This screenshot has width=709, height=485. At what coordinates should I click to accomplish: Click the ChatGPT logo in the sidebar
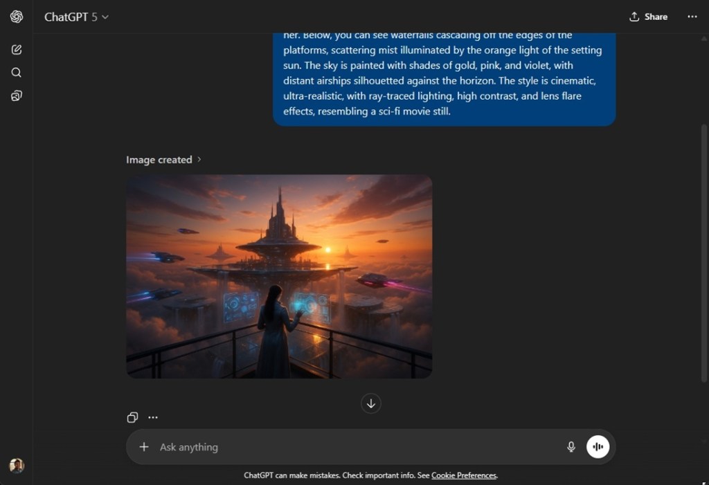click(x=16, y=16)
